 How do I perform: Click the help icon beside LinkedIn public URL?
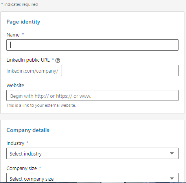[58, 60]
